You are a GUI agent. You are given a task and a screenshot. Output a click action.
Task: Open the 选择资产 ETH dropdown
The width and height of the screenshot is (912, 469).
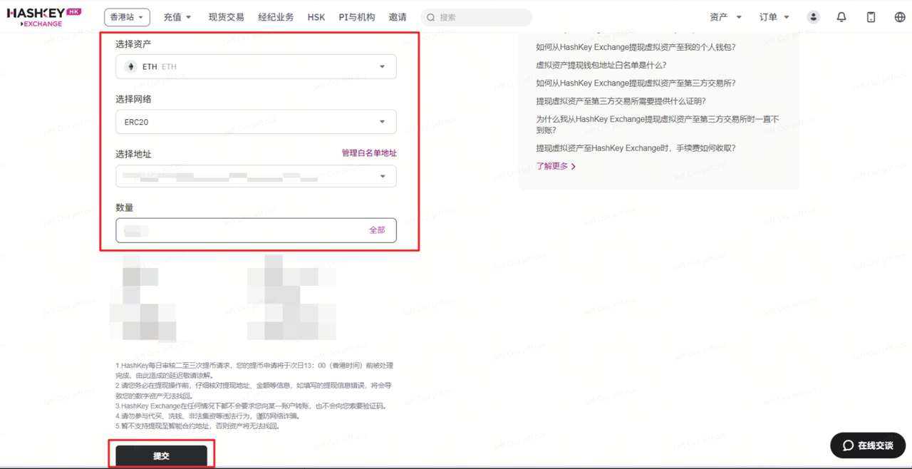256,67
